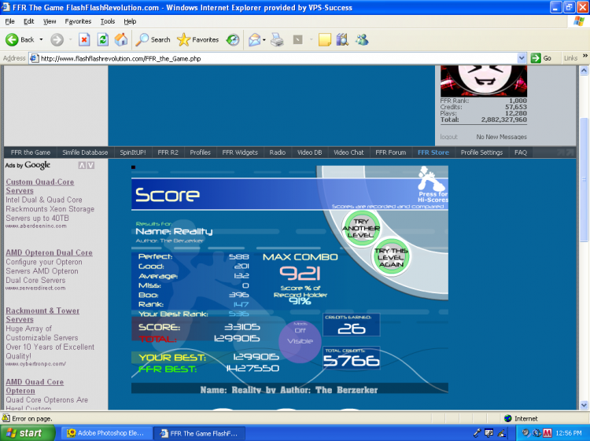Open the address bar history dropdown
590x441 pixels.
(x=522, y=58)
